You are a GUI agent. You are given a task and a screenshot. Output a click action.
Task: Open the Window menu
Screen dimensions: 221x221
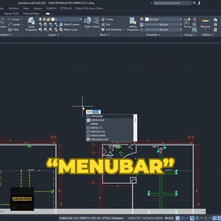pyautogui.click(x=14, y=8)
